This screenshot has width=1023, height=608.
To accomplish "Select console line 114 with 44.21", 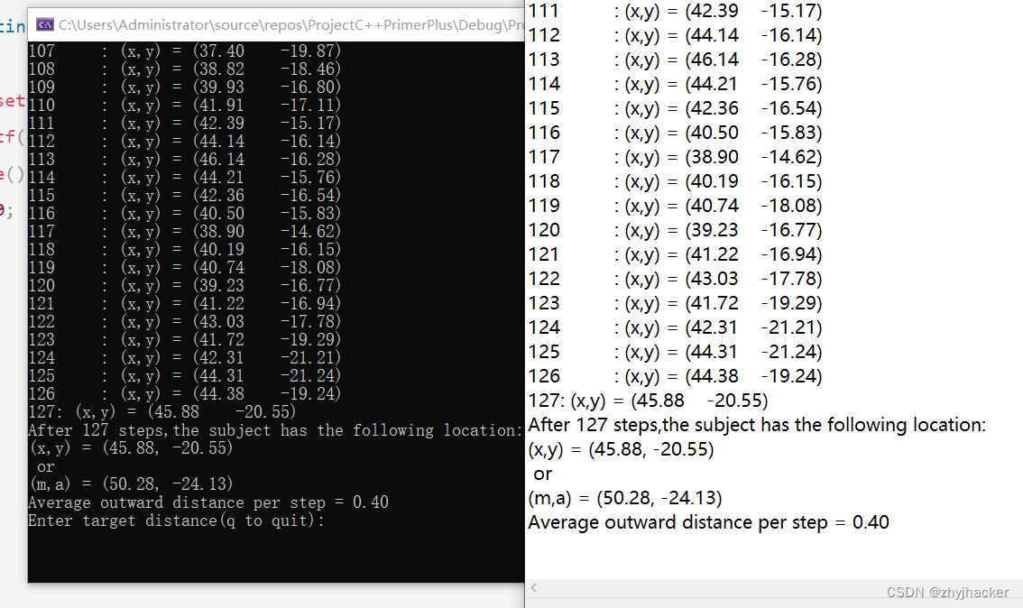I will coord(185,178).
